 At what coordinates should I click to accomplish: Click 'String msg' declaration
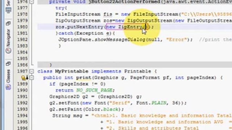pos(67,116)
